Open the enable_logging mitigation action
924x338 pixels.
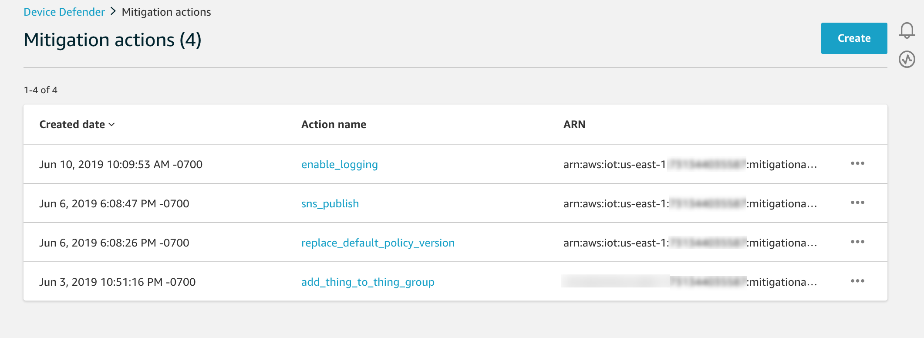[x=339, y=165]
